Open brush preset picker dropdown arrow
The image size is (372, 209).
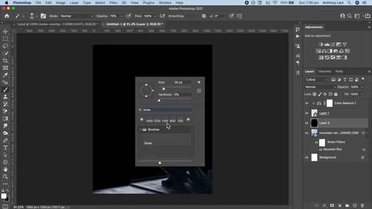click(37, 16)
